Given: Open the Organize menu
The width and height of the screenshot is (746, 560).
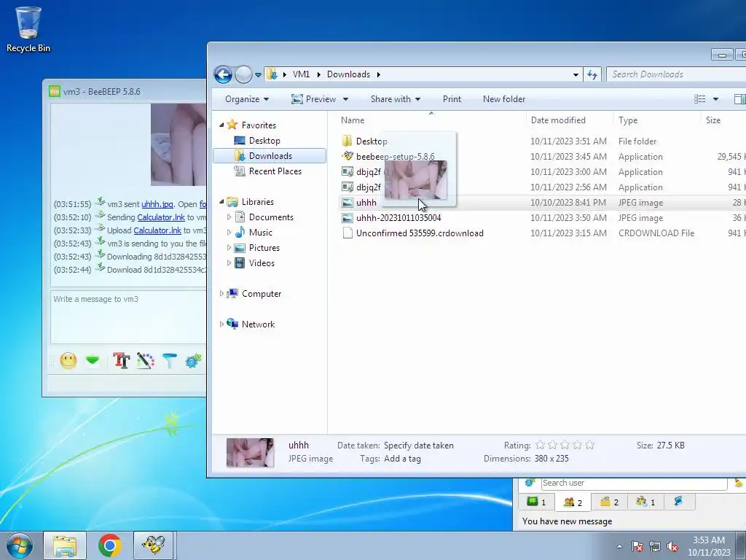Looking at the screenshot, I should [x=247, y=99].
